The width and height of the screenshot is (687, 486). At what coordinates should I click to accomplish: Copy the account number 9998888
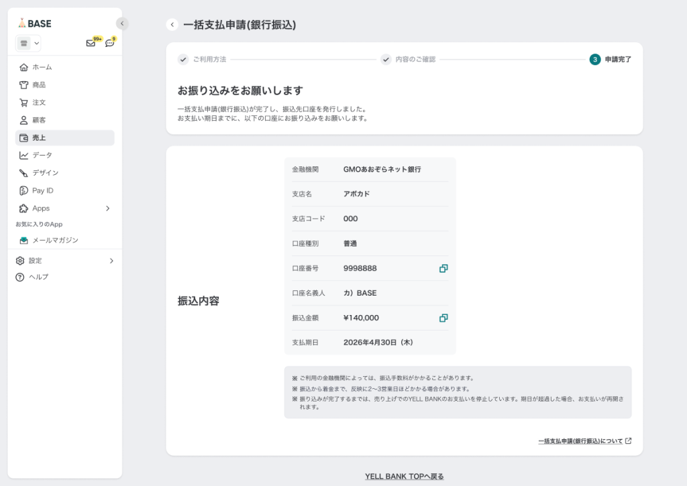point(443,268)
